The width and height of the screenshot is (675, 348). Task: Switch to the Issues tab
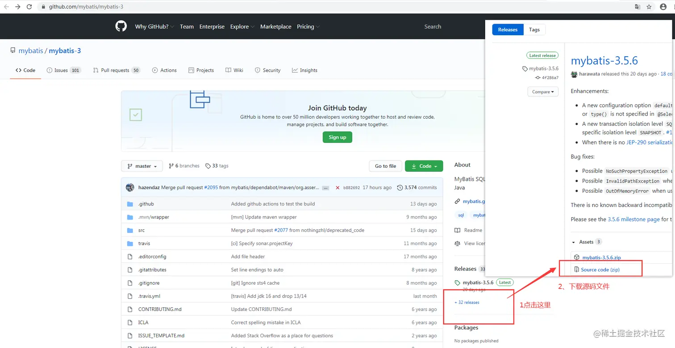(x=63, y=70)
